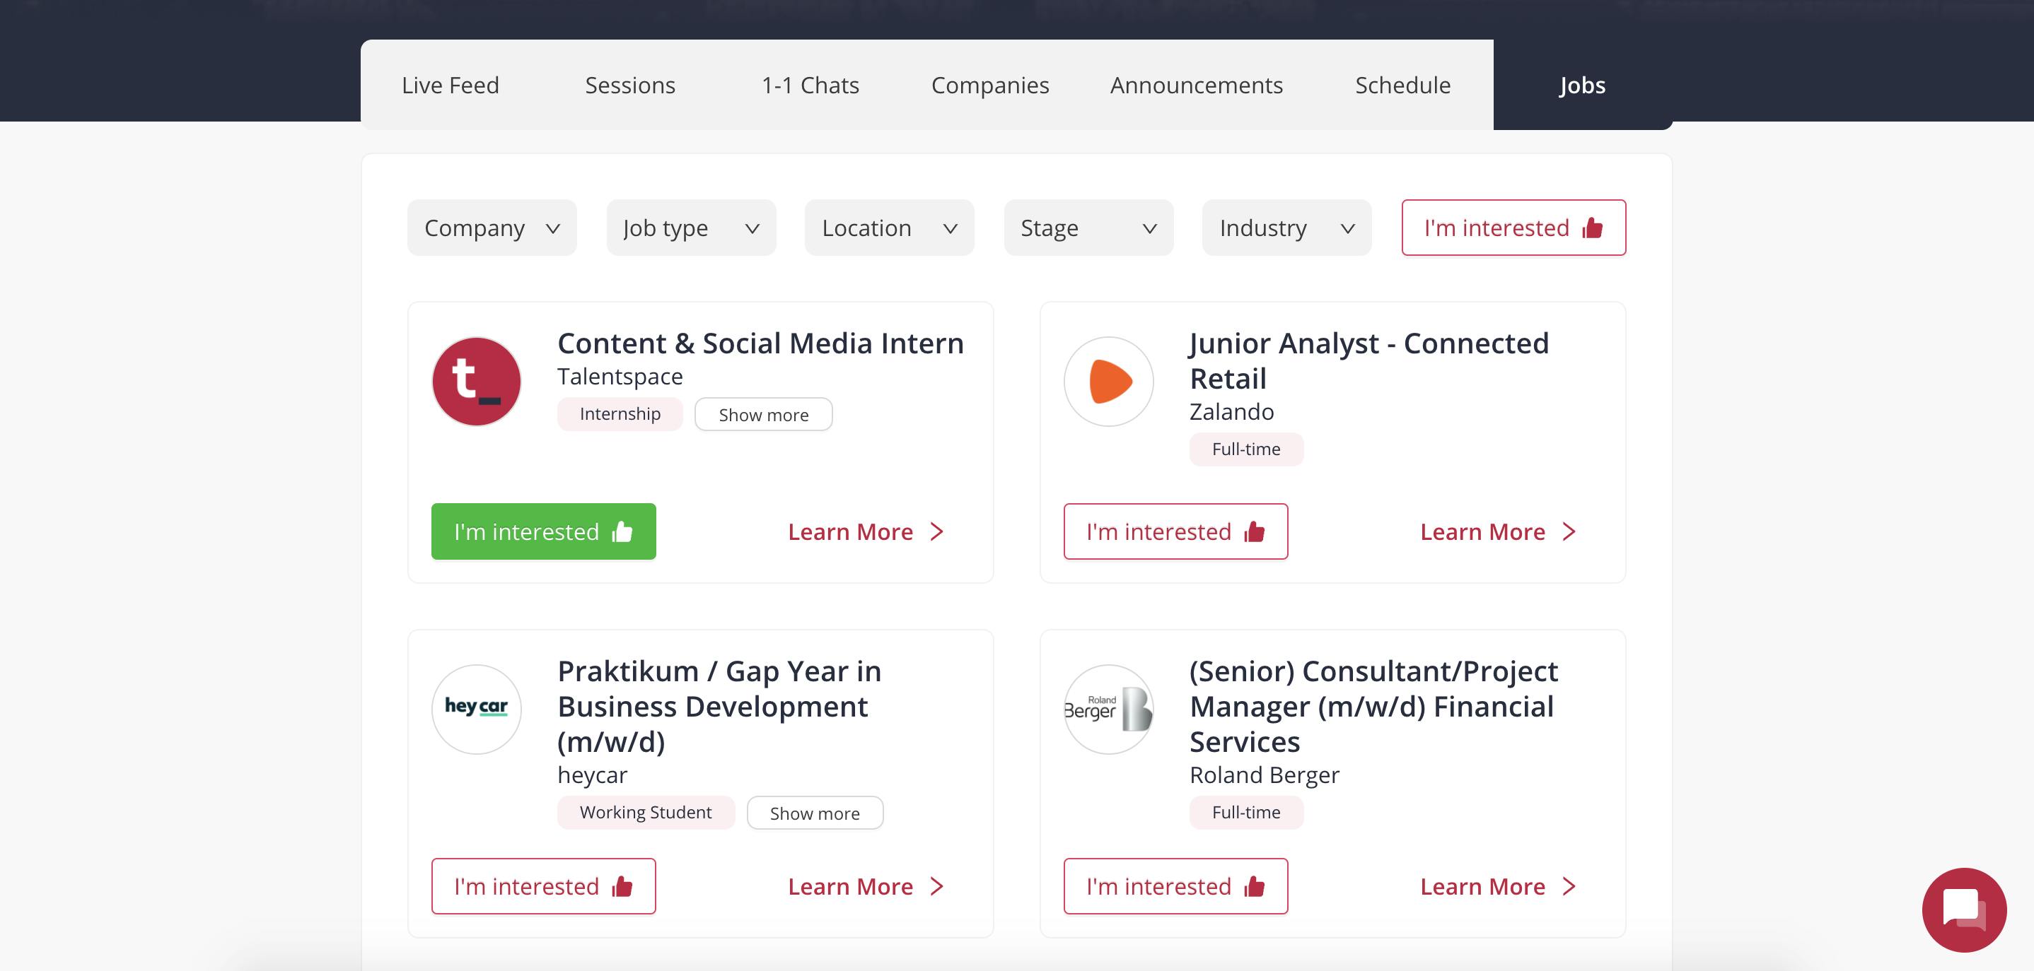Click Full-time tag on Zalando card
The width and height of the screenshot is (2034, 971).
(1246, 449)
